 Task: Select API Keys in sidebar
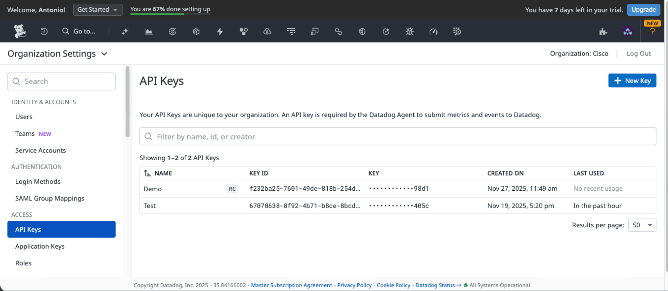pyautogui.click(x=62, y=229)
